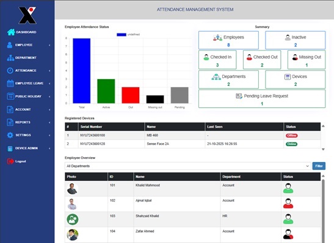Expand the Device Admin submenu arrow
This screenshot has width=334, height=243.
coord(49,148)
